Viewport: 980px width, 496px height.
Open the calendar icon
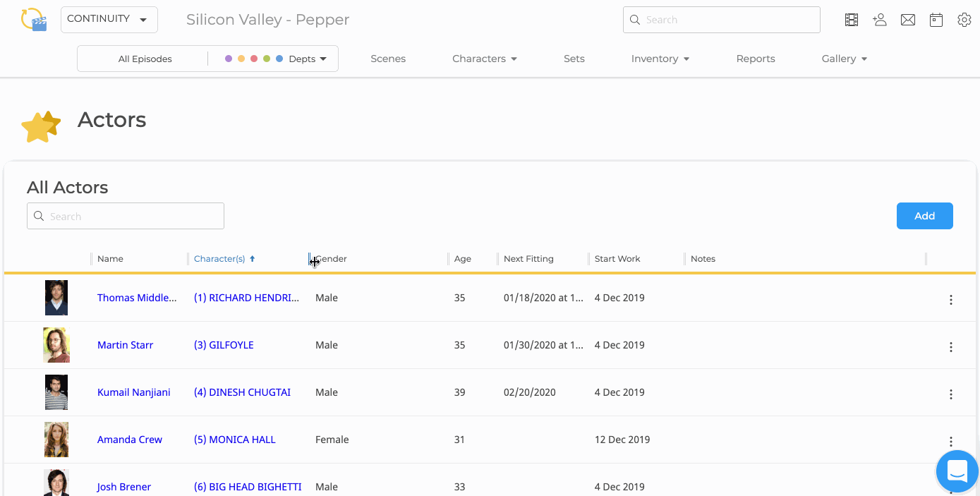936,20
